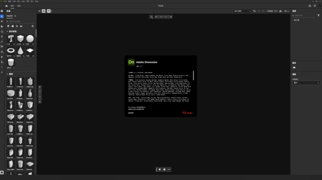Open the 编辑 (Edit) menu
The height and width of the screenshot is (180, 322).
point(10,1)
